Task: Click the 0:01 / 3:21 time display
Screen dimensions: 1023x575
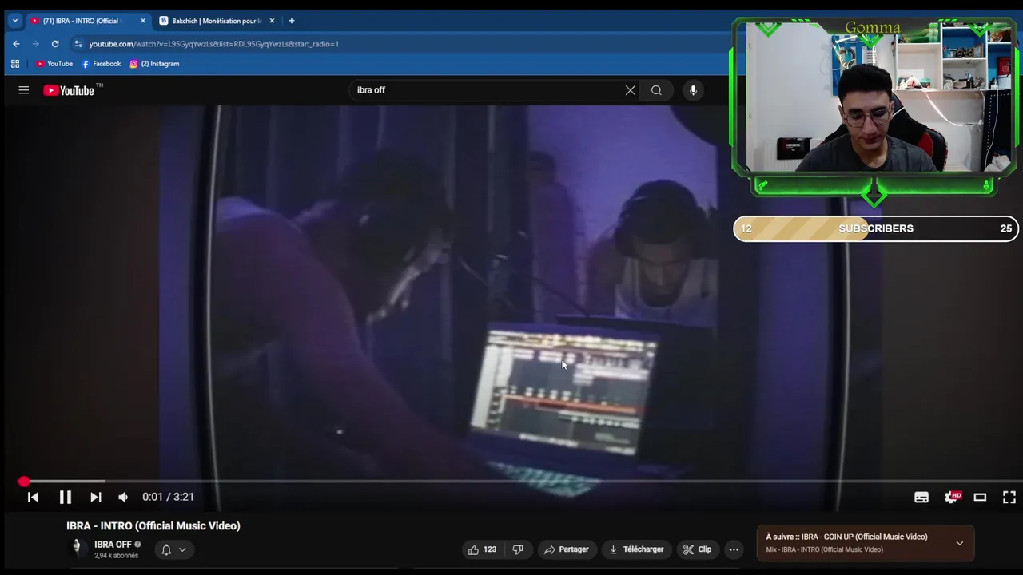Action: point(168,497)
